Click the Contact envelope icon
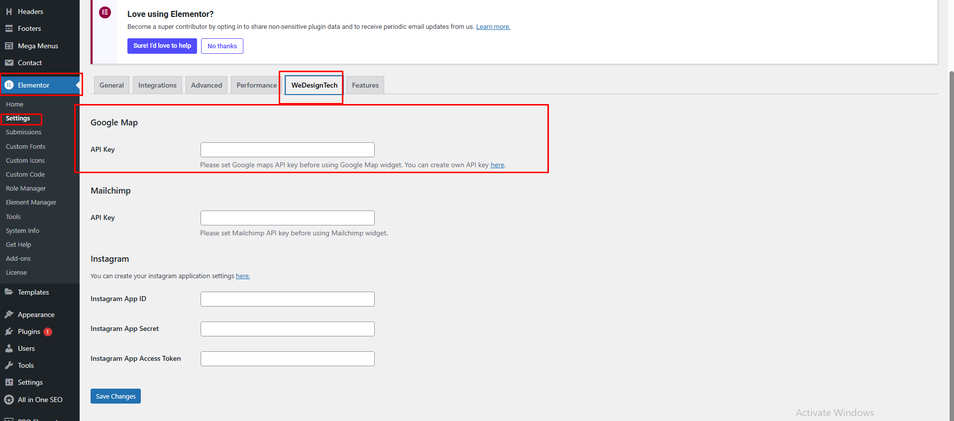This screenshot has width=954, height=421. (9, 63)
